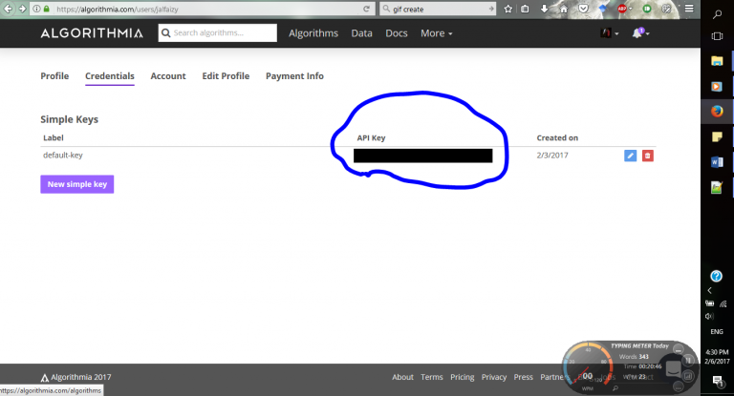Switch to the Account tab
This screenshot has height=396, width=734.
(168, 76)
